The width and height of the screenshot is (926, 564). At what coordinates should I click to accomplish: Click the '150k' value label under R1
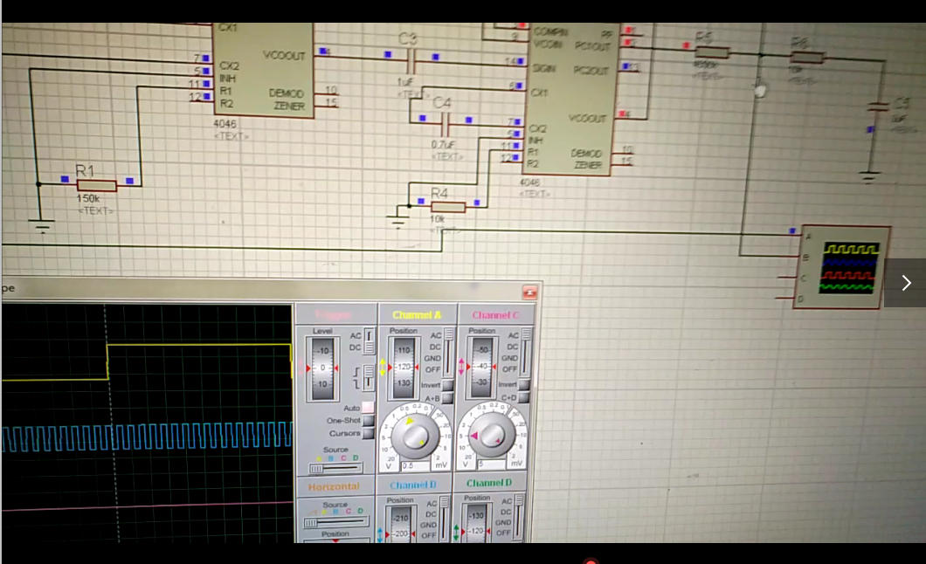point(88,198)
